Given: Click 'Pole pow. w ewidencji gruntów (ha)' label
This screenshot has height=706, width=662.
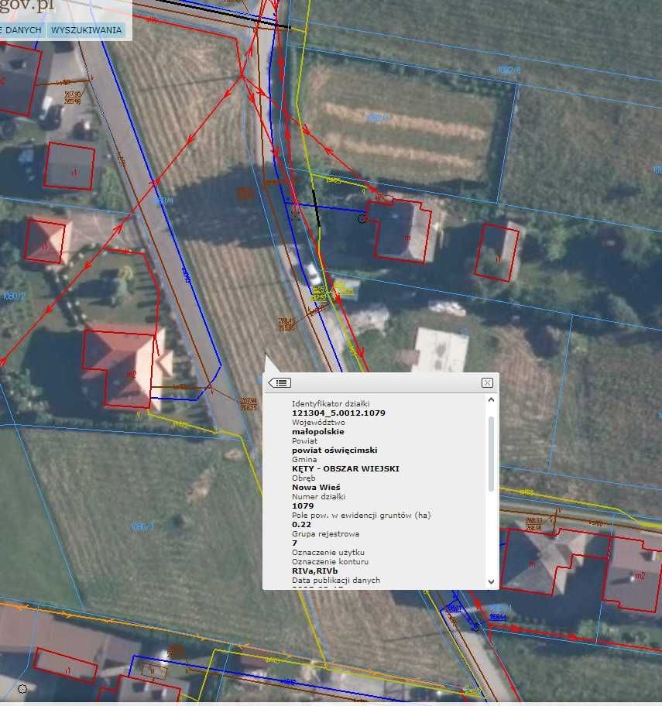Looking at the screenshot, I should 361,515.
